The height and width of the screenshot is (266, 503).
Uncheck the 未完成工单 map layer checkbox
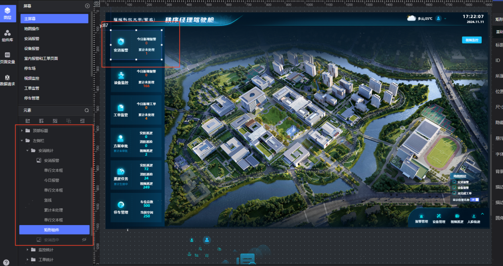[454, 193]
